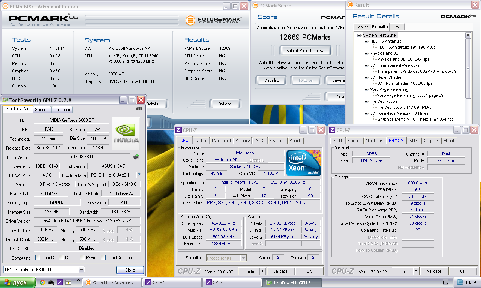The width and height of the screenshot is (481, 288).
Task: Click Submit Your Results button
Action: pyautogui.click(x=306, y=51)
